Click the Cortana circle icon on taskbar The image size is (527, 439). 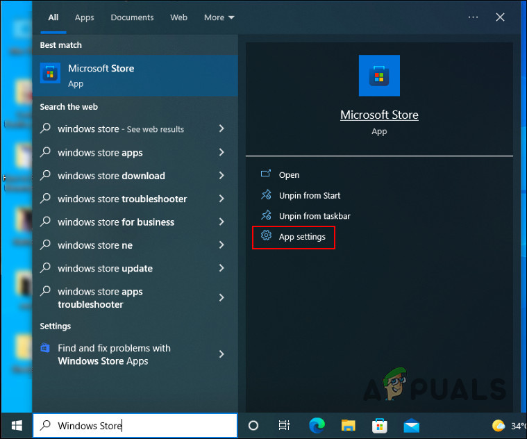click(253, 426)
